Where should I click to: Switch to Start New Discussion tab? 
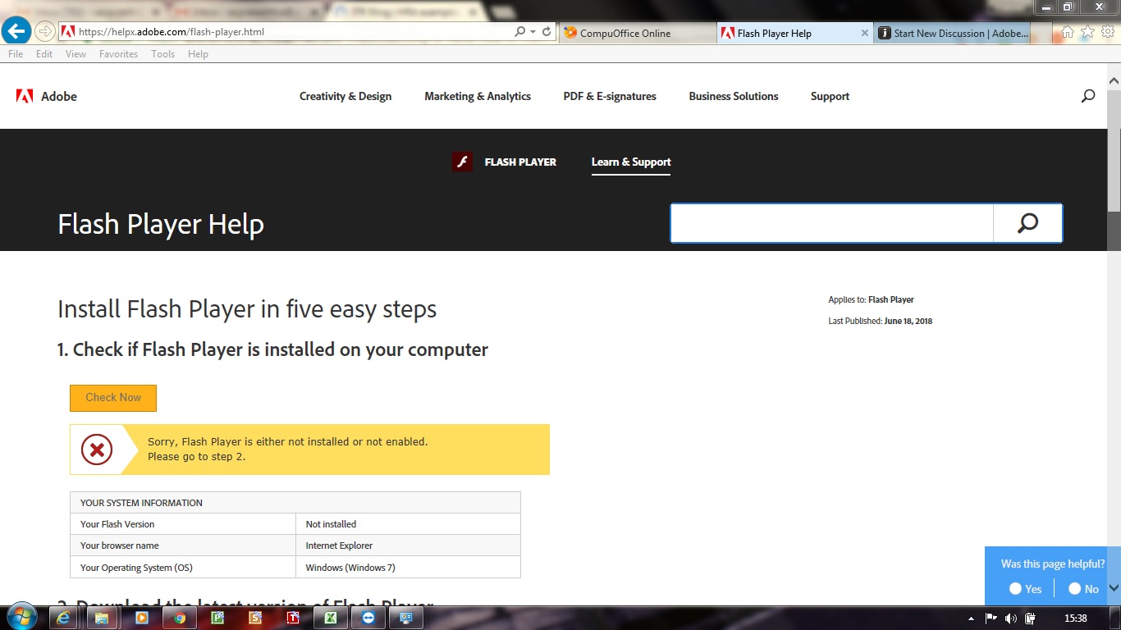[x=951, y=34]
